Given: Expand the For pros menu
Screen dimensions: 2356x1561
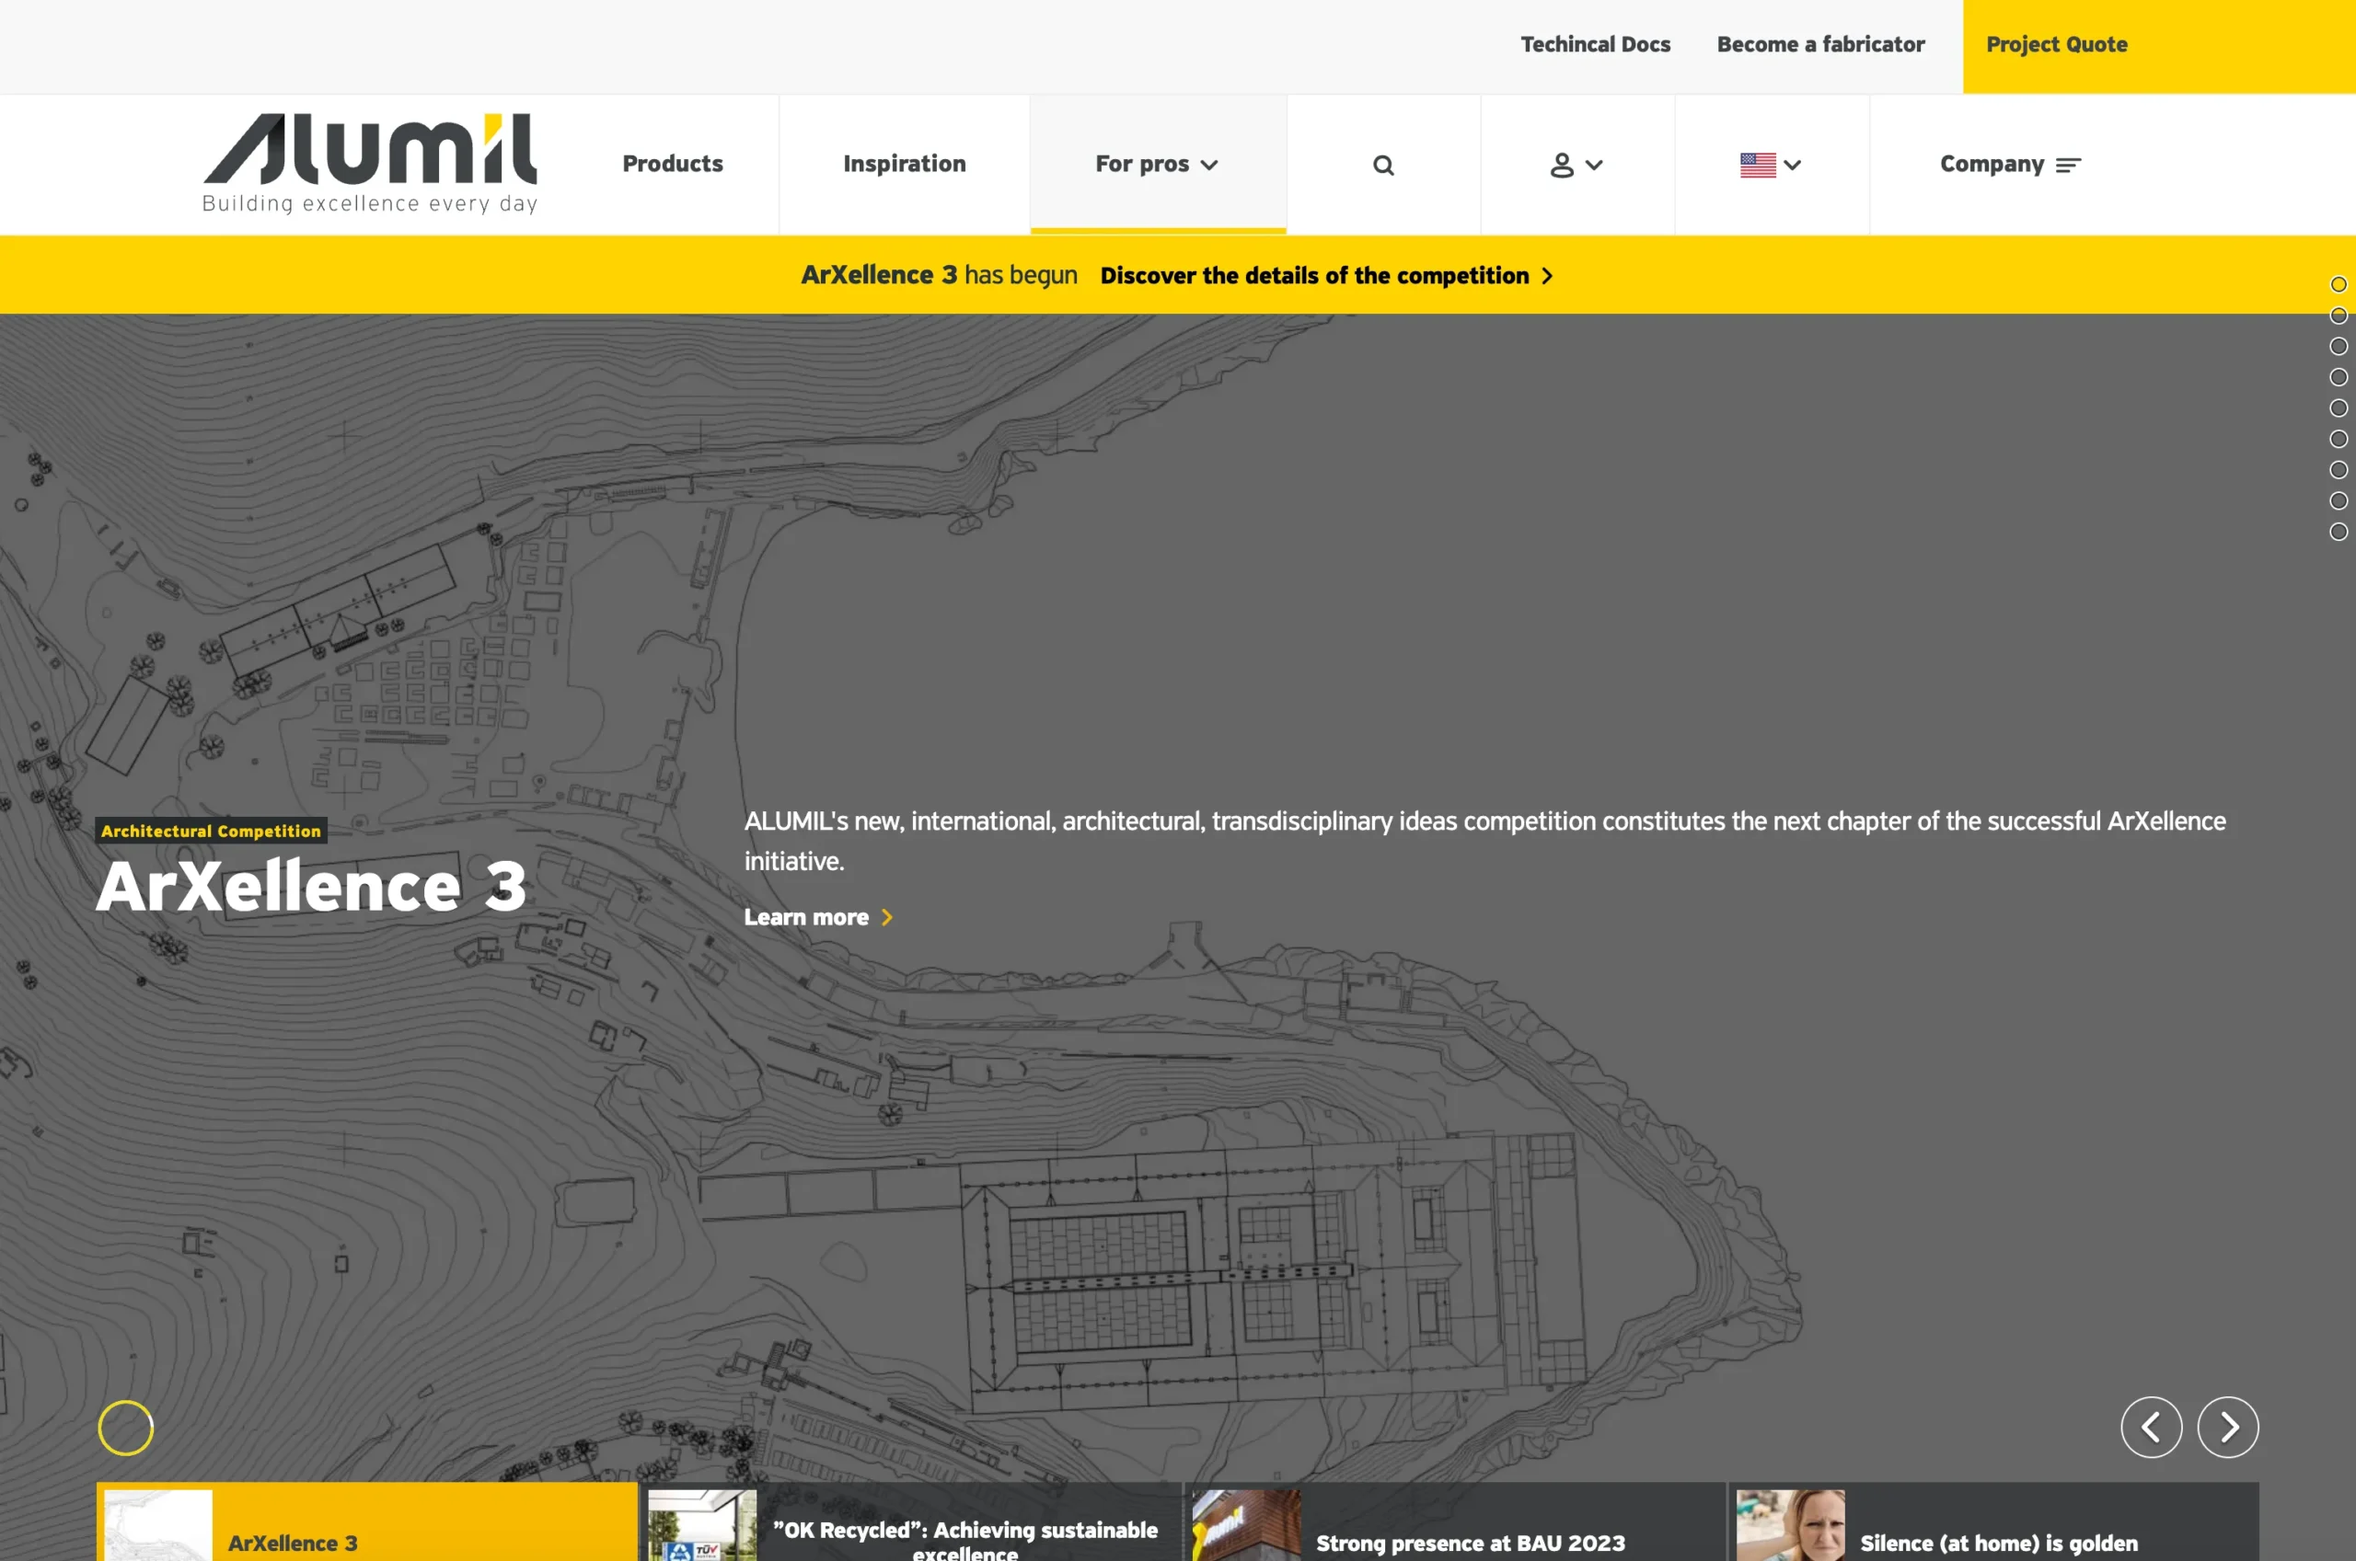Looking at the screenshot, I should click(x=1157, y=165).
